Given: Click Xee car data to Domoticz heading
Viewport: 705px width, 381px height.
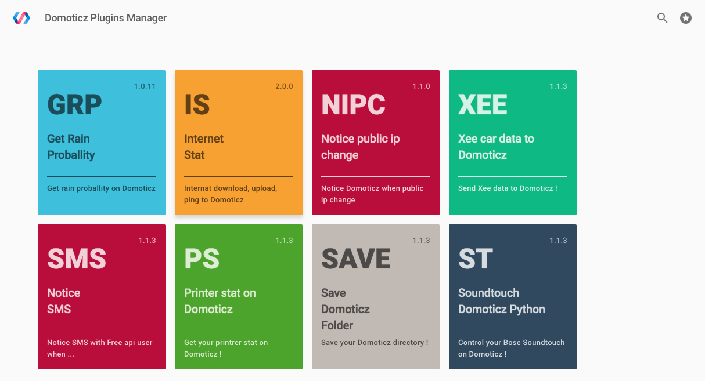Looking at the screenshot, I should pos(496,147).
